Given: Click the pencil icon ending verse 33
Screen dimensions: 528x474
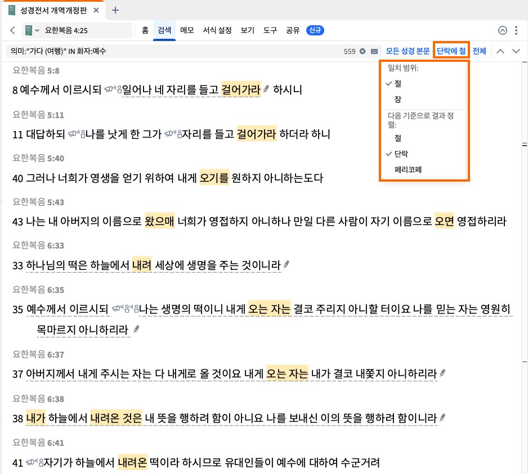Looking at the screenshot, I should [287, 264].
